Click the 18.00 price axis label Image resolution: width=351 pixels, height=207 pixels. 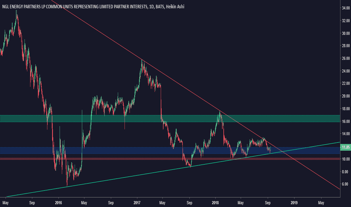coord(346,109)
